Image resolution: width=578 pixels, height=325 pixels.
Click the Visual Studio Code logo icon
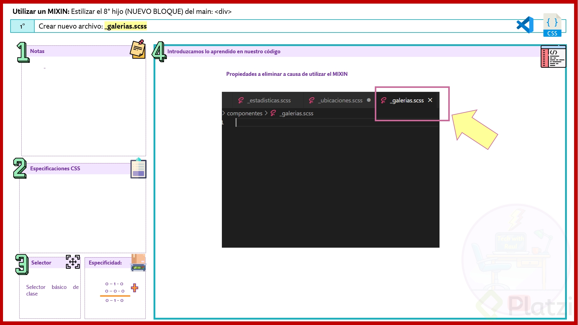coord(525,24)
